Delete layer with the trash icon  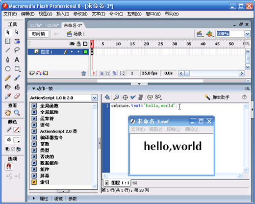[x=83, y=74]
